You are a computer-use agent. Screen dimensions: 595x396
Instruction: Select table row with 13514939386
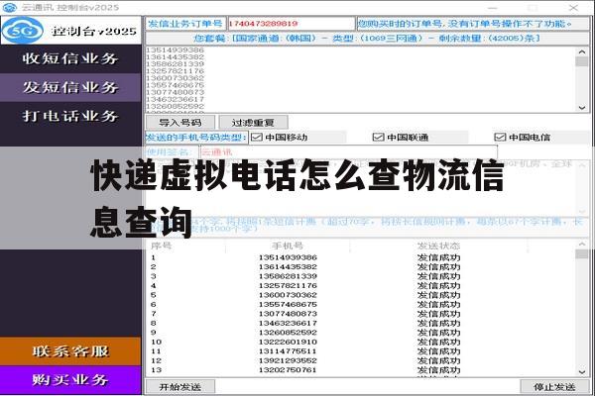[x=361, y=257]
